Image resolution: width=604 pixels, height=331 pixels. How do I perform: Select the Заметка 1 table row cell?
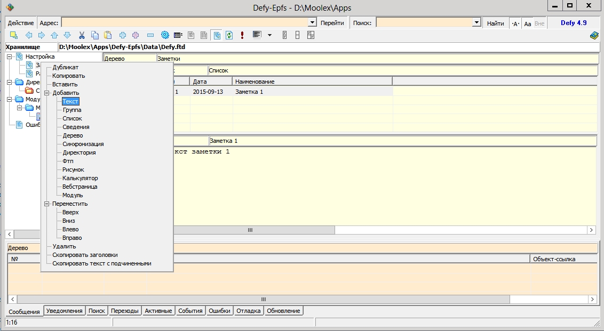[312, 92]
